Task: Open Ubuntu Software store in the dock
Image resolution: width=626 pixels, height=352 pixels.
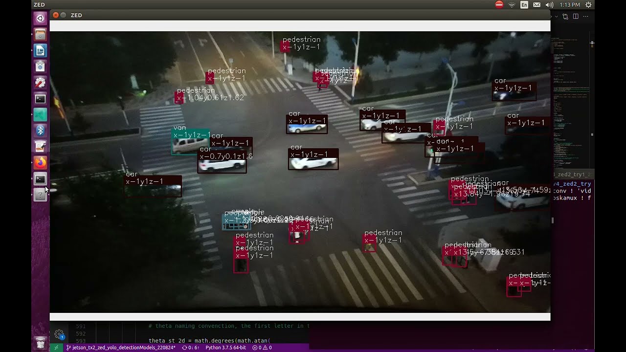Action: [x=40, y=67]
